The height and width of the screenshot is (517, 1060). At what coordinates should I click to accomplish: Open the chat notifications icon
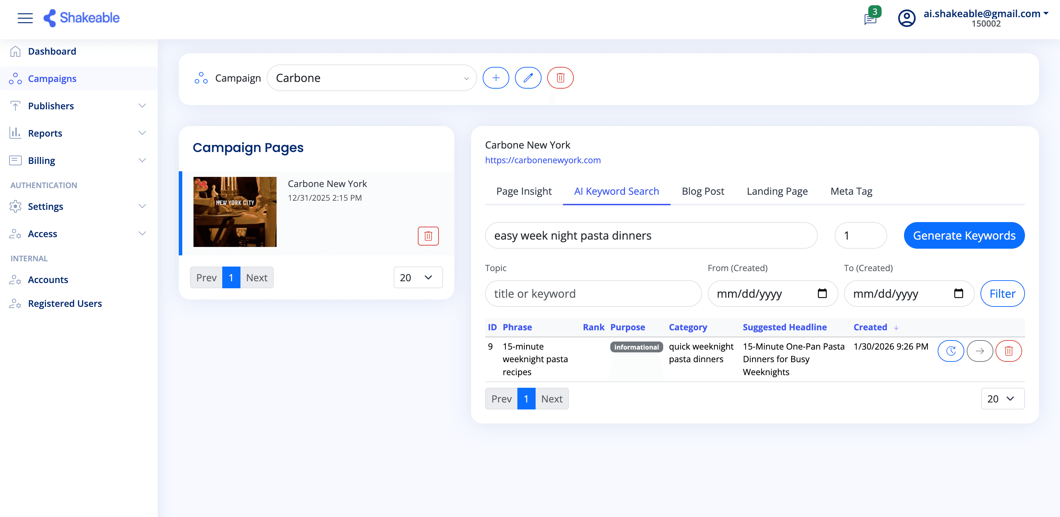tap(870, 19)
